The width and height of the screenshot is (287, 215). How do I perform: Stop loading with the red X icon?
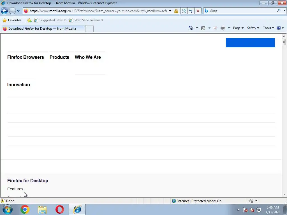(x=198, y=11)
